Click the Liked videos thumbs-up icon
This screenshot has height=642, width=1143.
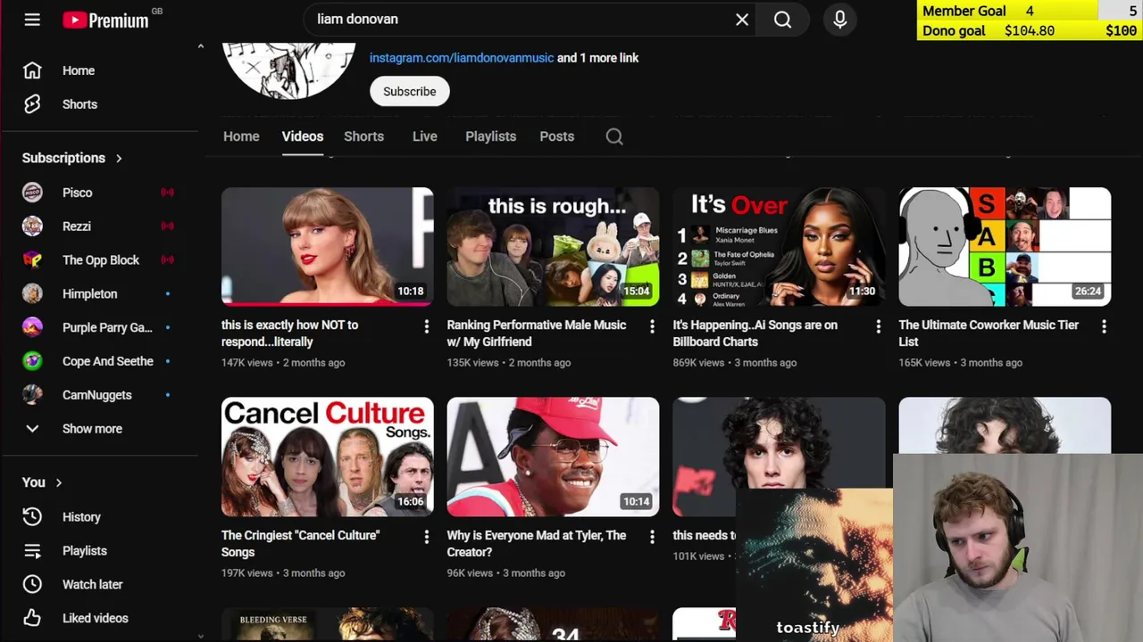[x=32, y=618]
